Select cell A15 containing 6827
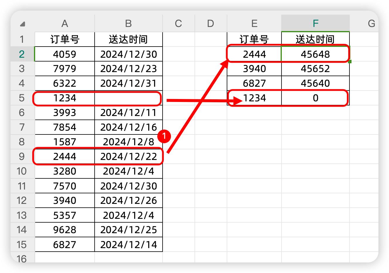The image size is (389, 273). coord(65,244)
